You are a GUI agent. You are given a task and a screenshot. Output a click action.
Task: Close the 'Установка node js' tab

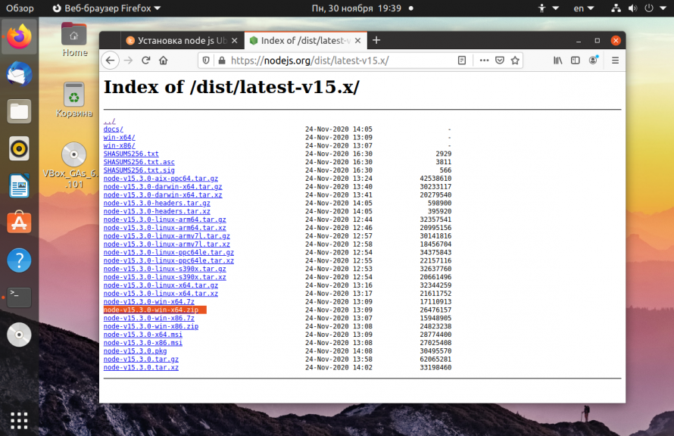click(234, 40)
